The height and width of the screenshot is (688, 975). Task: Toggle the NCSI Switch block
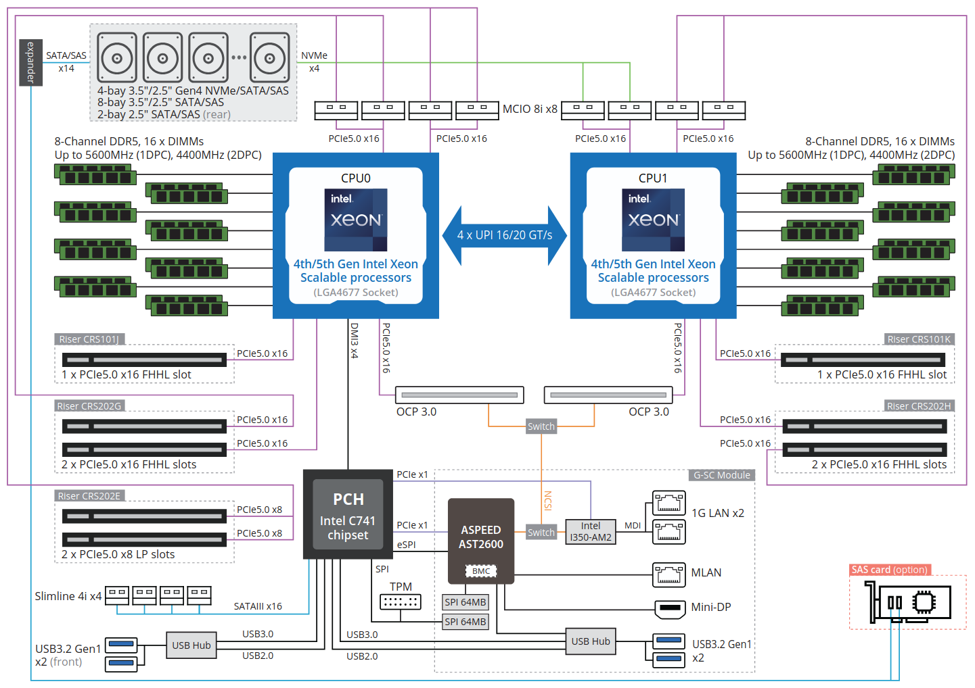pos(541,533)
